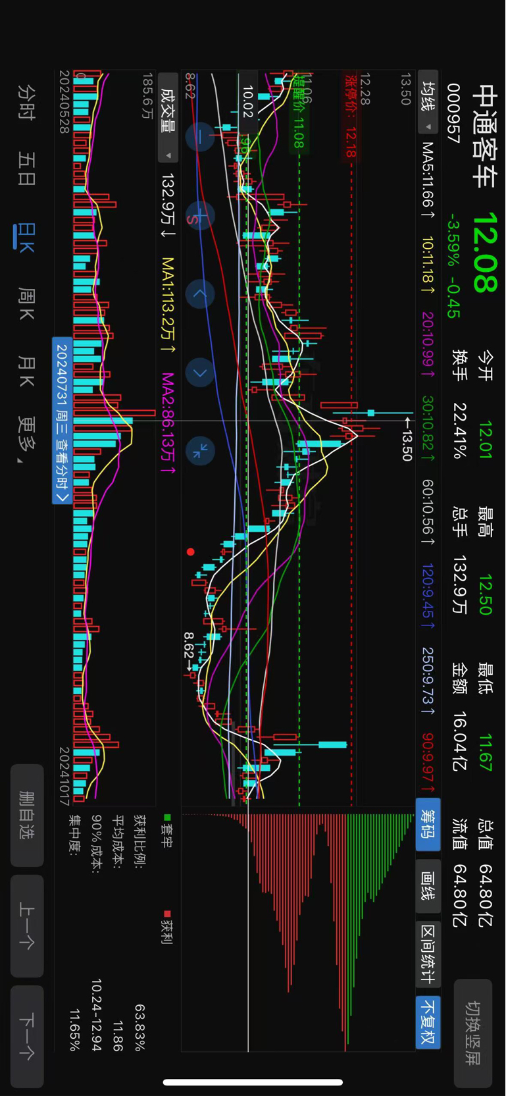Tap the red 90:9.97 MA value

coord(428,763)
